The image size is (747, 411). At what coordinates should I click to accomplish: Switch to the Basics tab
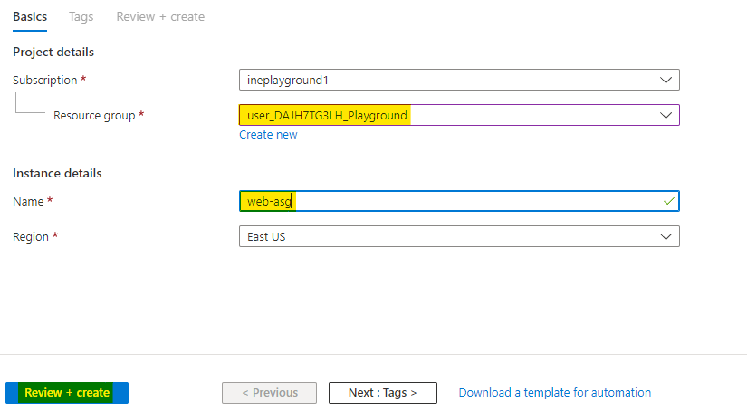tap(29, 16)
